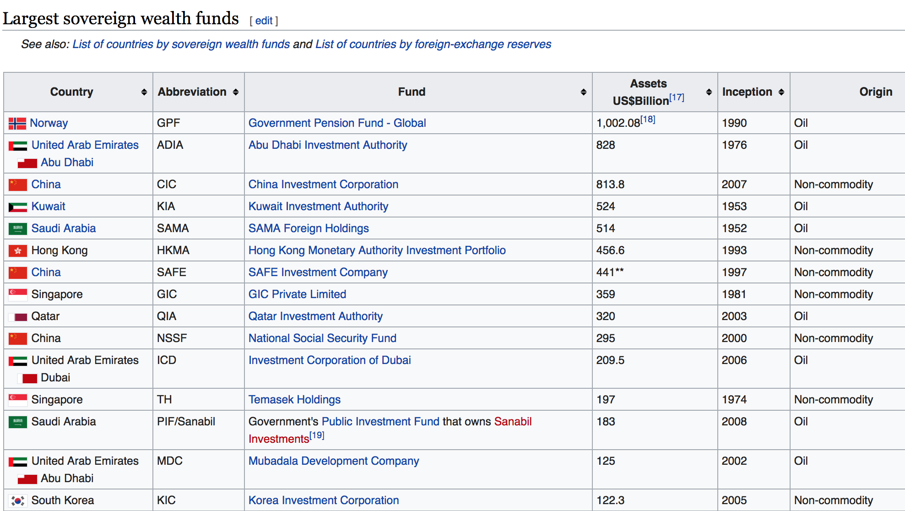
Task: Click the Hong Kong flag icon
Action: point(17,250)
